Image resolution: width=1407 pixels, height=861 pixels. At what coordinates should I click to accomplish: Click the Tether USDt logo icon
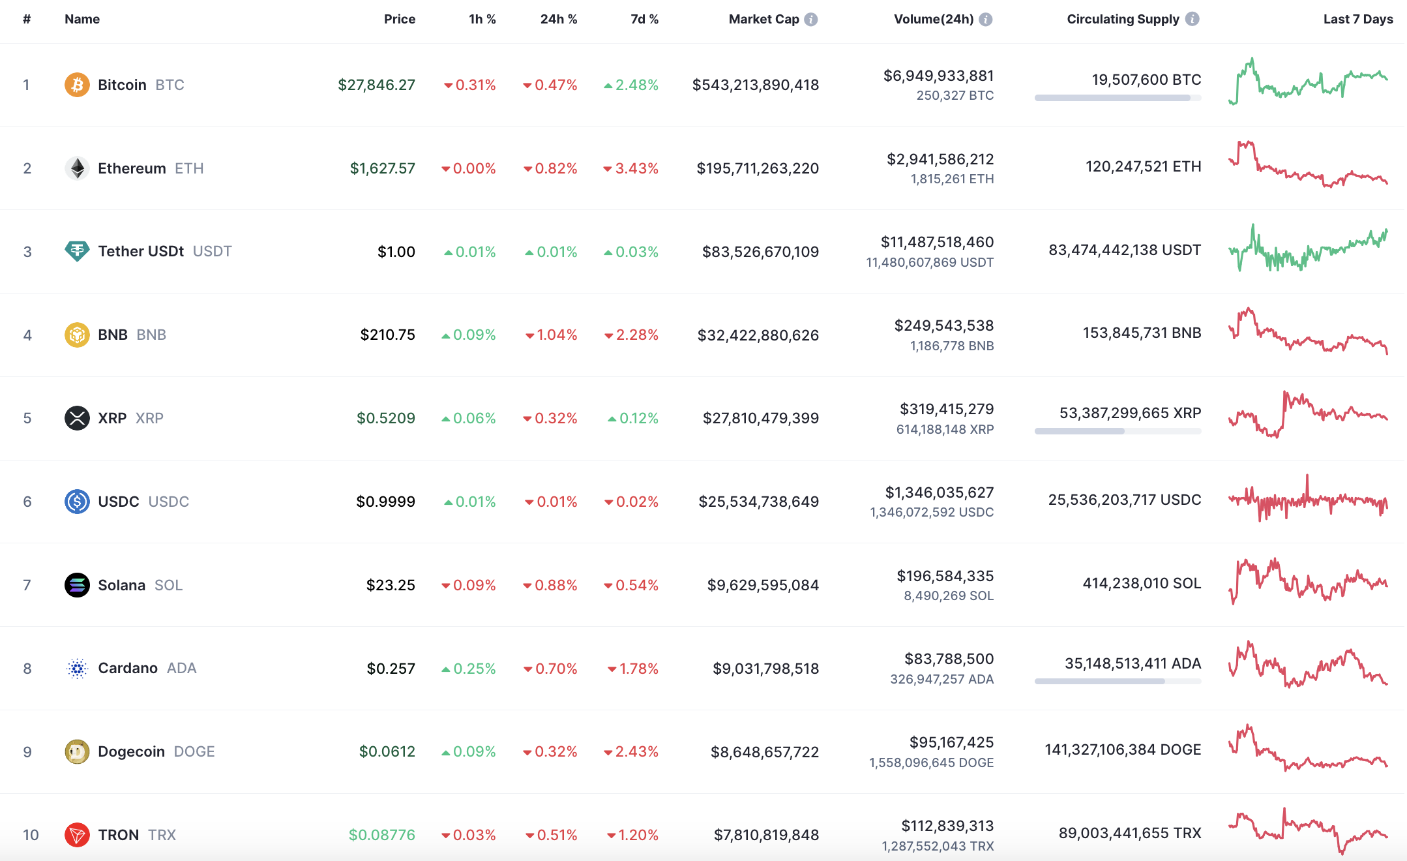(77, 251)
